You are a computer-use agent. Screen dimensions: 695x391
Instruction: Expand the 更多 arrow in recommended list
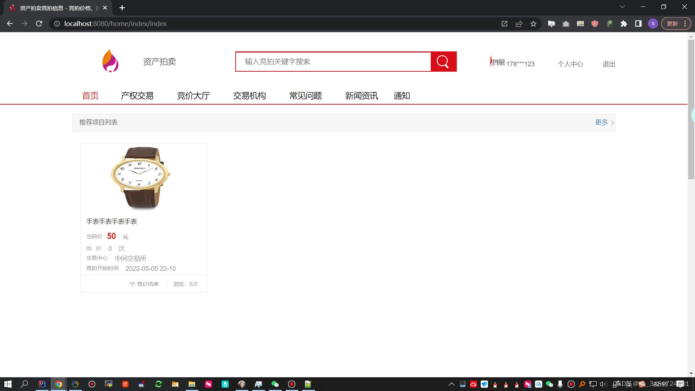click(612, 123)
